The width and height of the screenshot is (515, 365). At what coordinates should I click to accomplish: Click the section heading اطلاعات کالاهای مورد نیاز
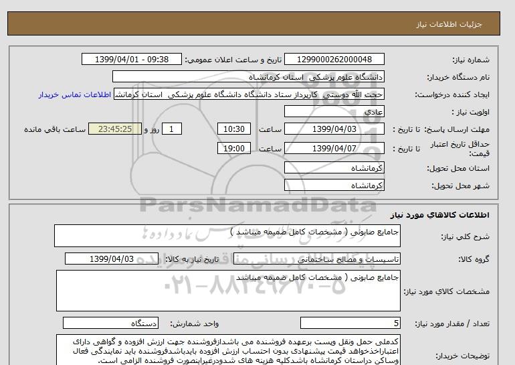coord(440,215)
